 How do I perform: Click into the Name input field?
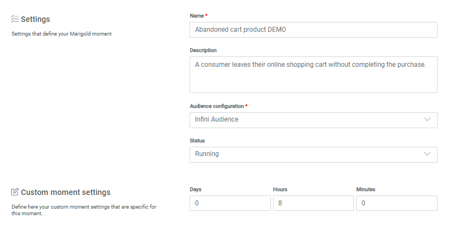[313, 30]
